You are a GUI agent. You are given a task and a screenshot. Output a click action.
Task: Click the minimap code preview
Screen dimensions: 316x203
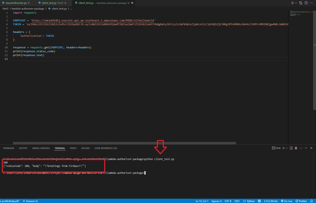pos(301,13)
